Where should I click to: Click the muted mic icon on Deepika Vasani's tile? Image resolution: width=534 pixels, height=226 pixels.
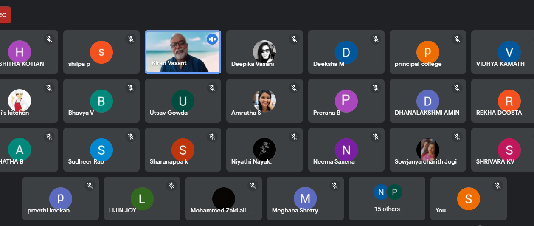[x=294, y=39]
